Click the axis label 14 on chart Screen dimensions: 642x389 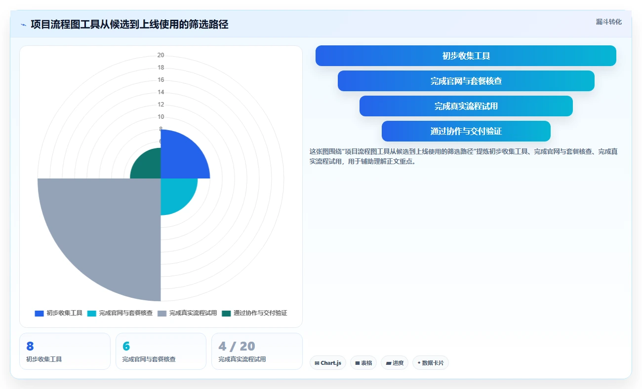click(161, 92)
